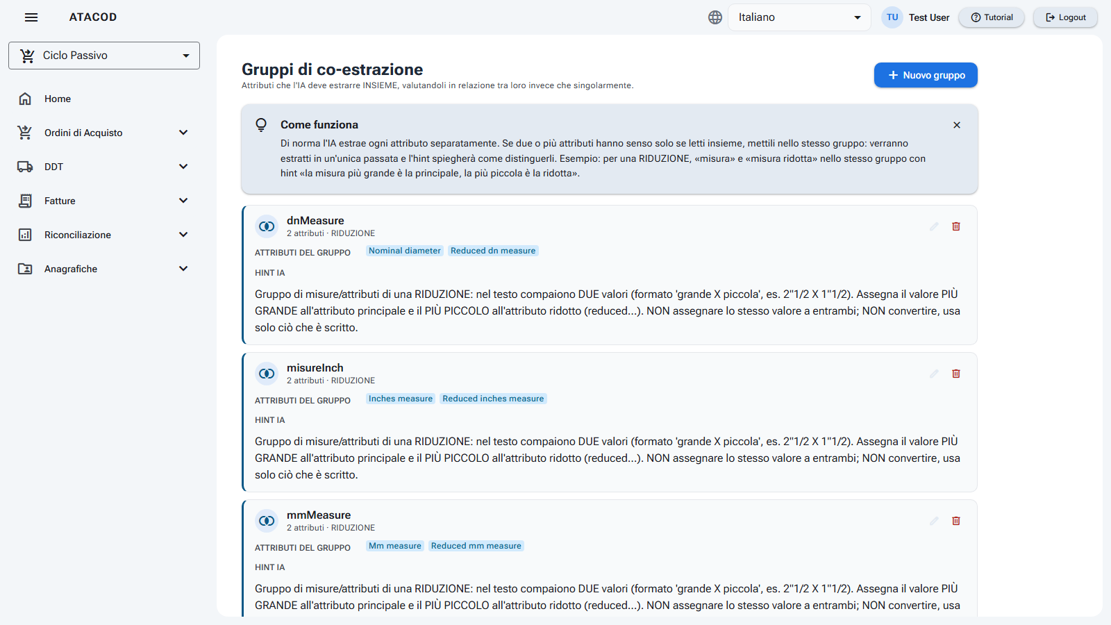Click the TU user avatar
The height and width of the screenshot is (625, 1111).
pos(892,17)
